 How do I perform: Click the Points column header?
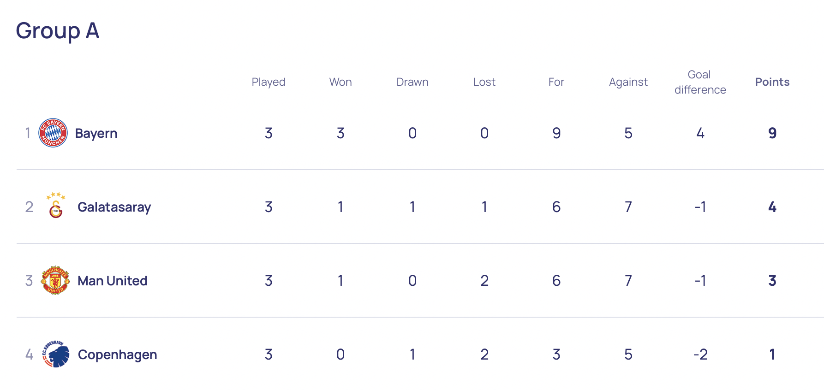[x=772, y=82]
